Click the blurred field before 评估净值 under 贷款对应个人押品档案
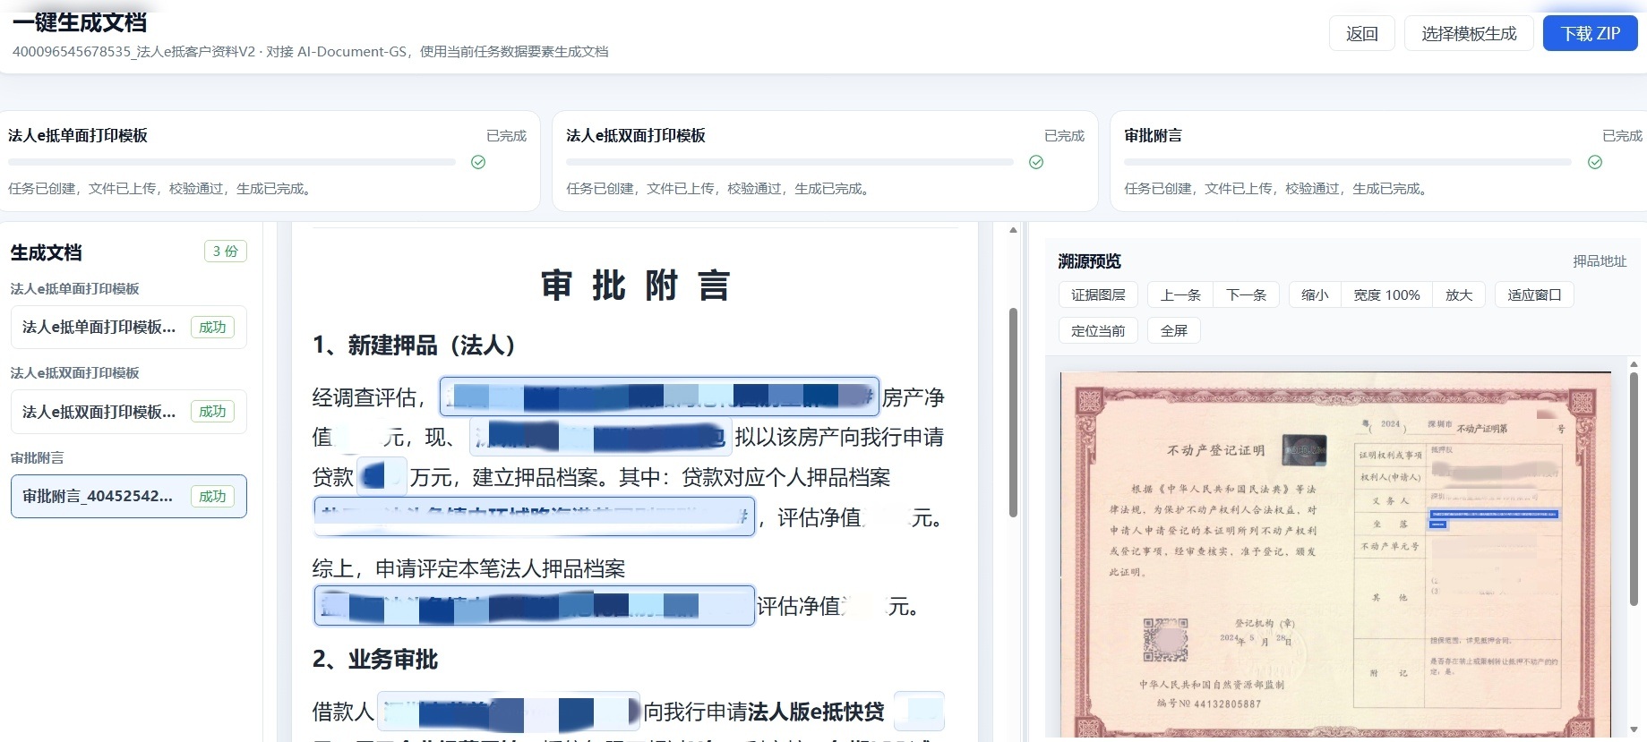Image resolution: width=1647 pixels, height=742 pixels. pyautogui.click(x=534, y=516)
